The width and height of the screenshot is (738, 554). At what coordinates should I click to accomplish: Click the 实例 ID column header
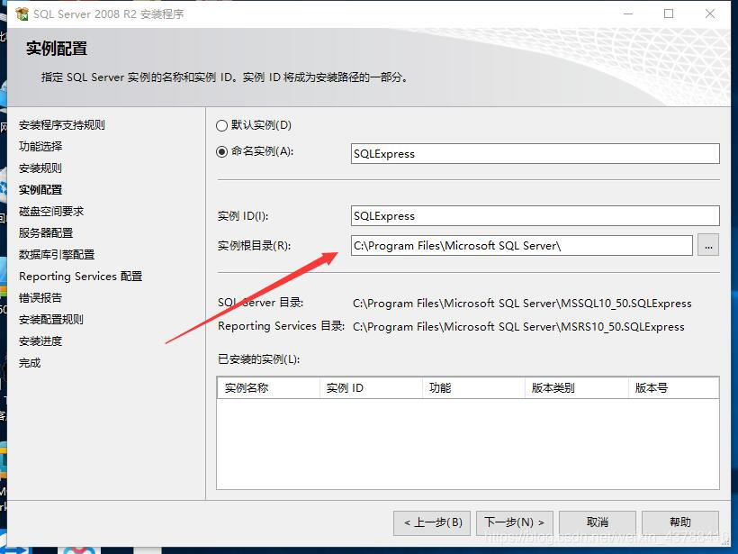(x=371, y=388)
